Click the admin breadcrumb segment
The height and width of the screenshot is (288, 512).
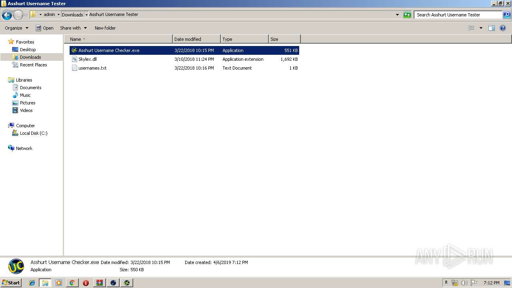pos(49,15)
